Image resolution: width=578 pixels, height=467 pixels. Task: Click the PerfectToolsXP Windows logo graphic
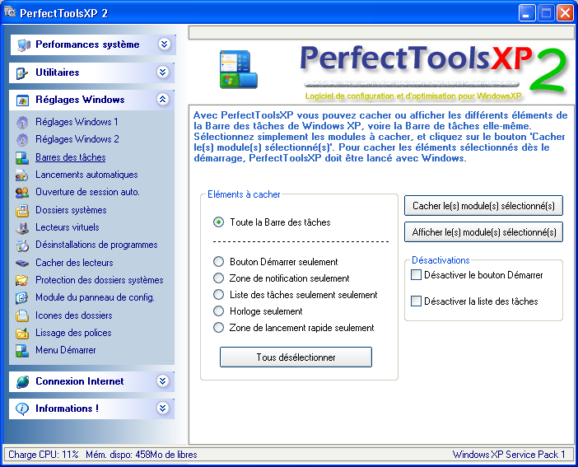pos(238,69)
